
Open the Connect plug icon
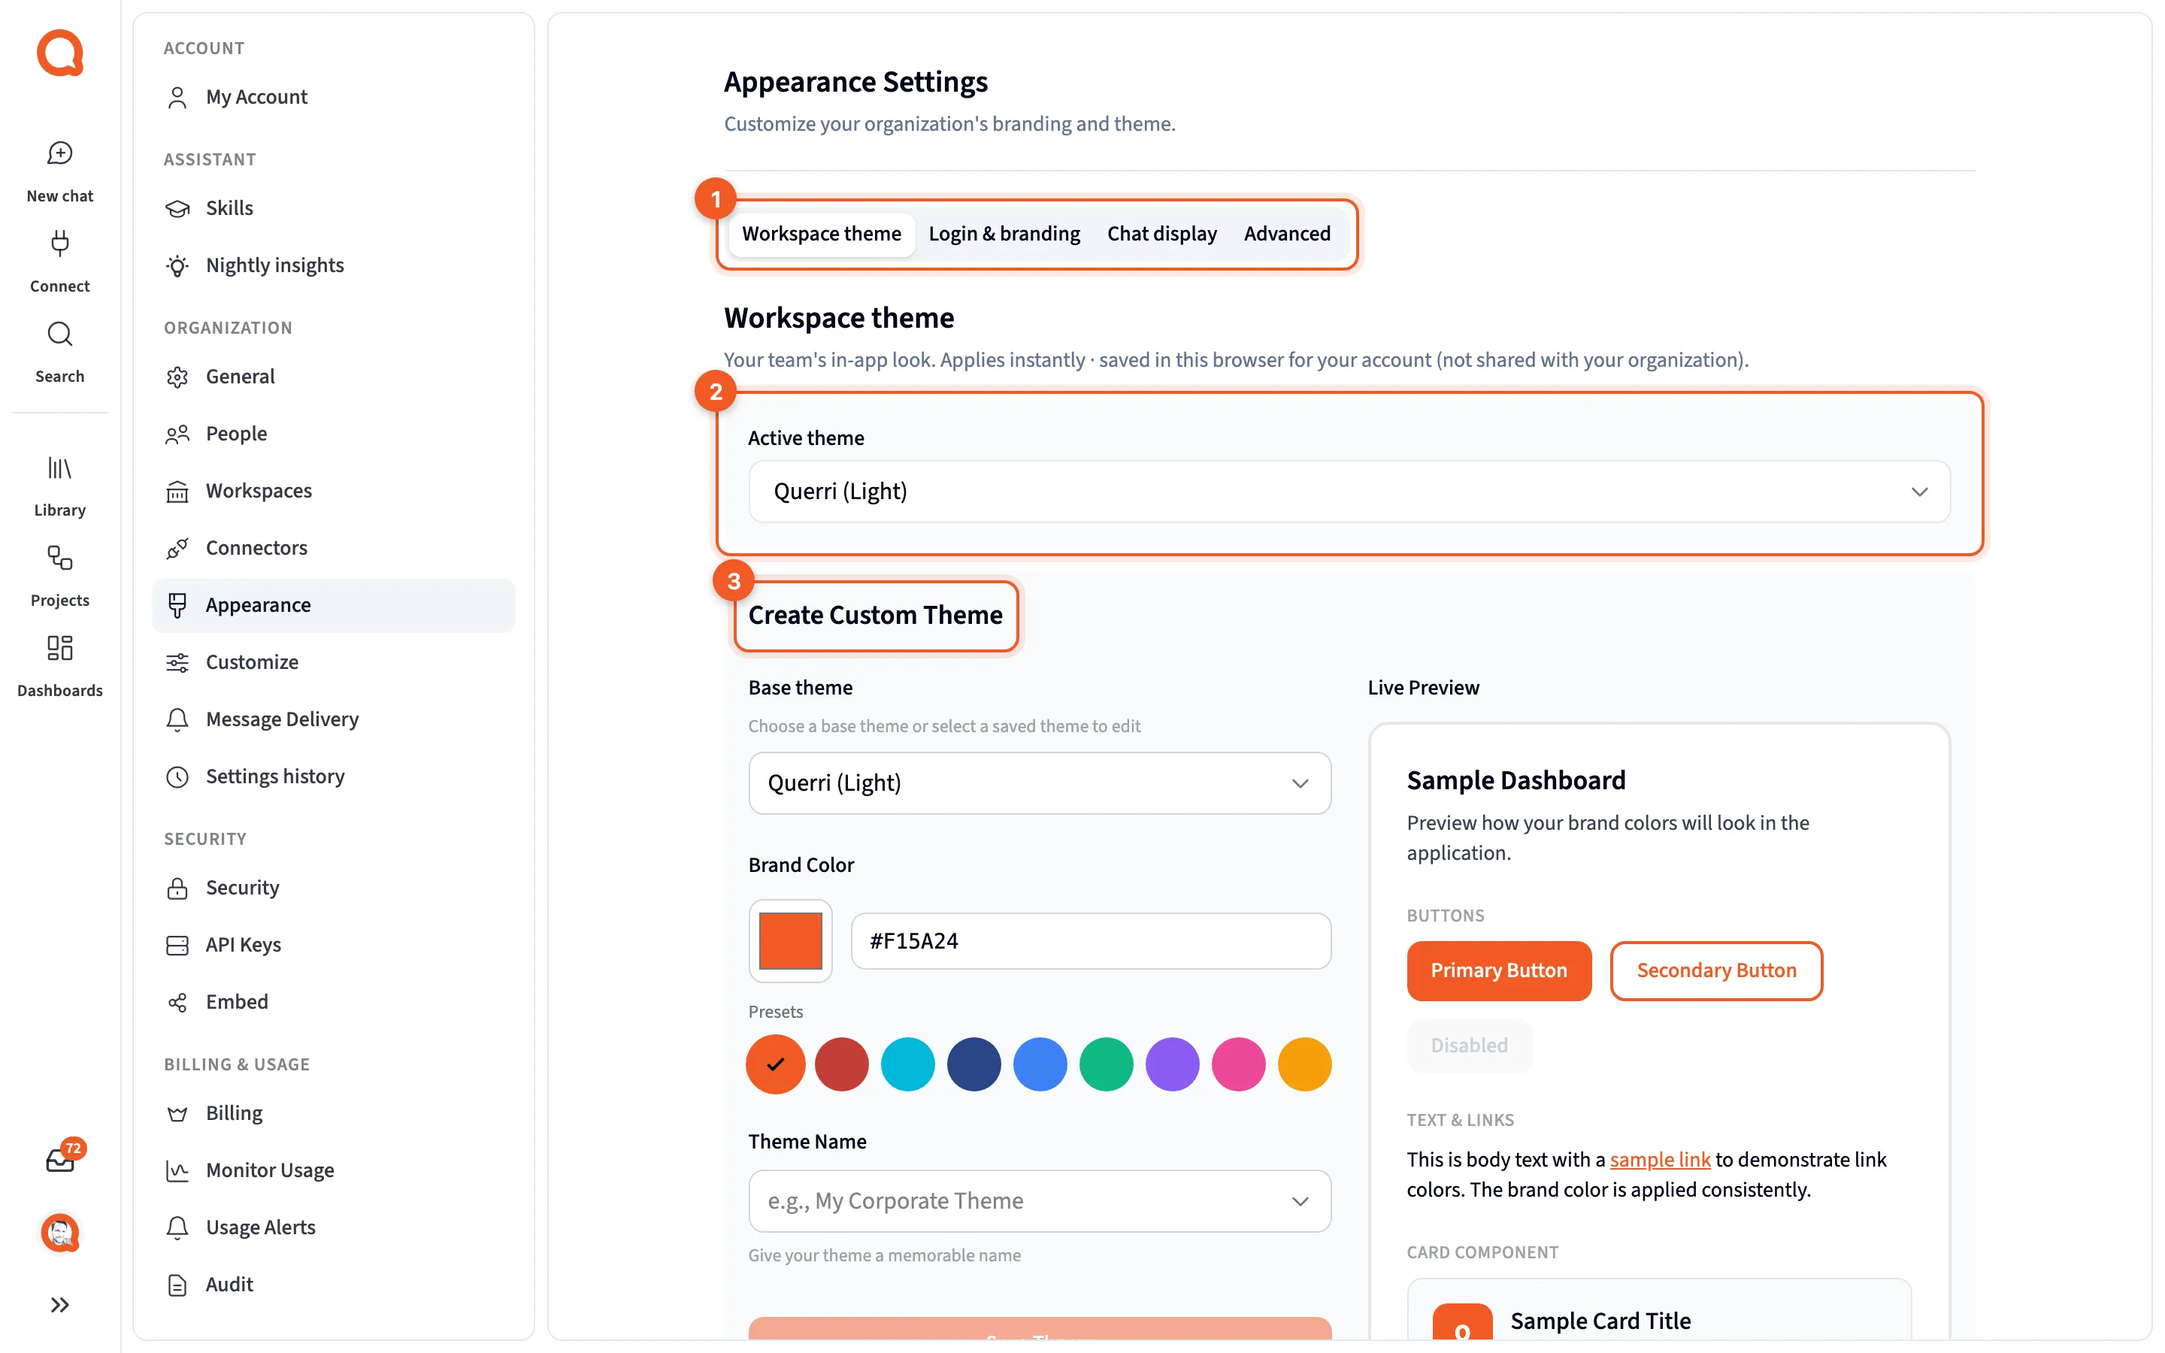60,244
